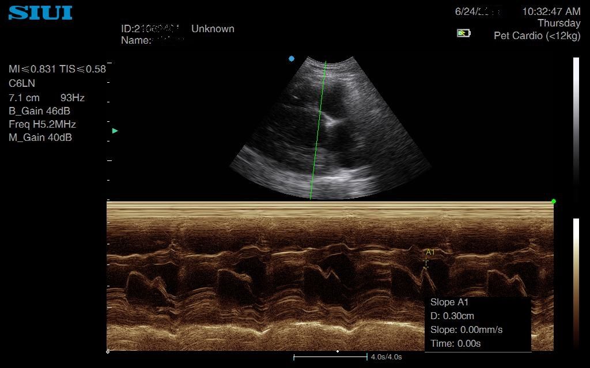The width and height of the screenshot is (590, 368).
Task: Click the blue probe orientation dot
Action: (x=291, y=59)
